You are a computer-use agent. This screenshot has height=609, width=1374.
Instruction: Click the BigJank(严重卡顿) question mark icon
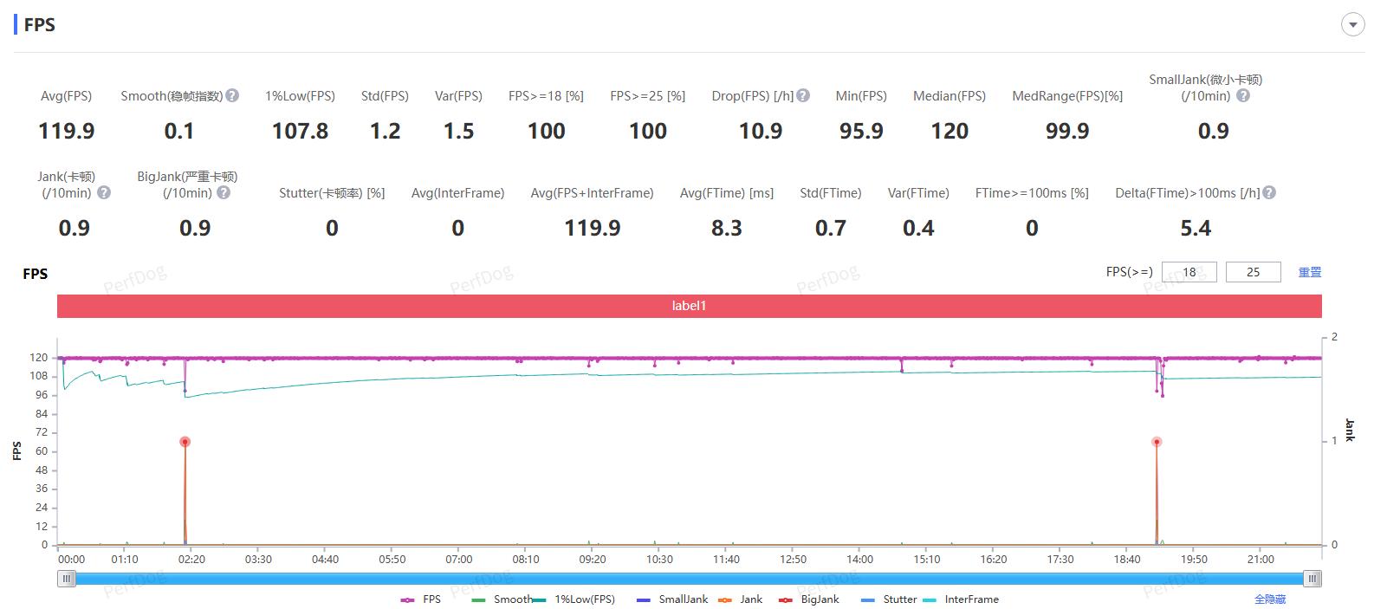pyautogui.click(x=224, y=193)
